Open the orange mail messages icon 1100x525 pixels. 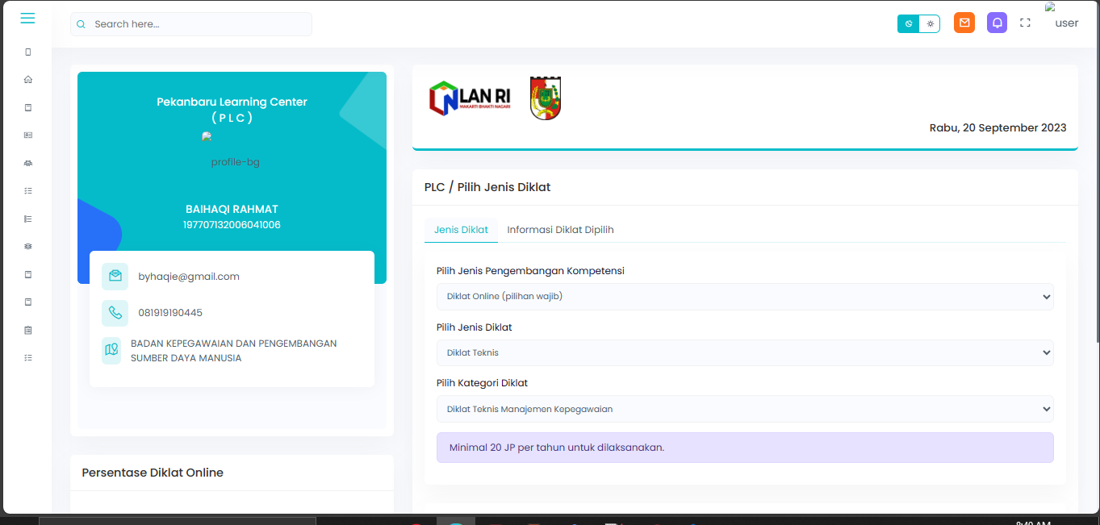pyautogui.click(x=964, y=23)
